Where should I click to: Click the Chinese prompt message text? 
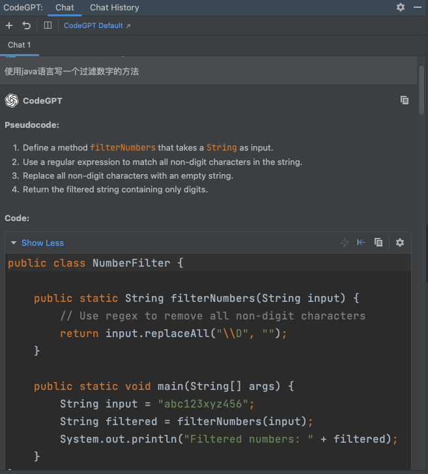tap(72, 72)
